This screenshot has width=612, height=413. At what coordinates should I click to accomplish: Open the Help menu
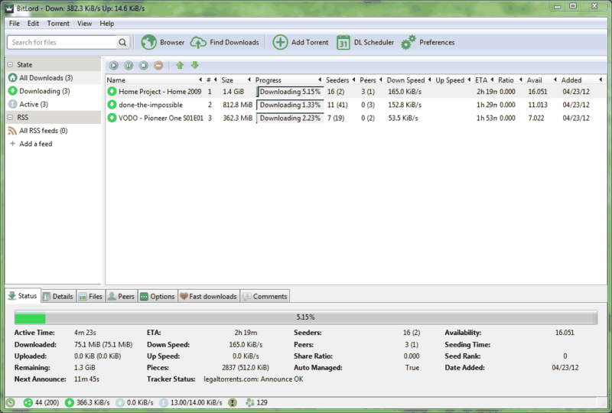[106, 24]
